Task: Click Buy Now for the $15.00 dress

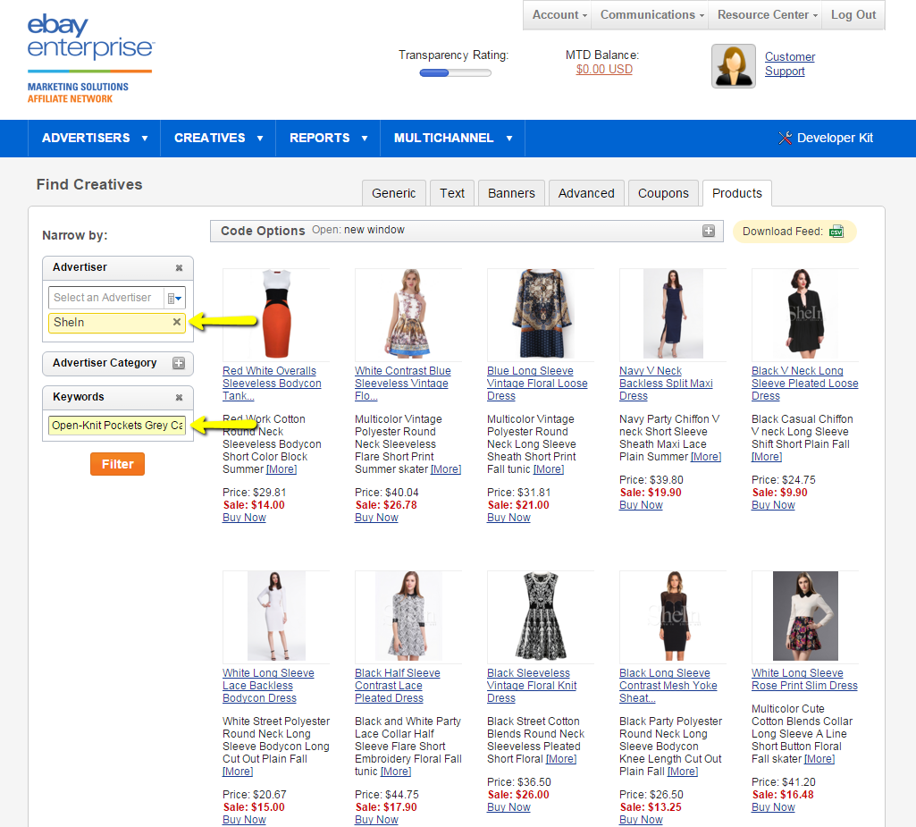Action: pyautogui.click(x=244, y=820)
